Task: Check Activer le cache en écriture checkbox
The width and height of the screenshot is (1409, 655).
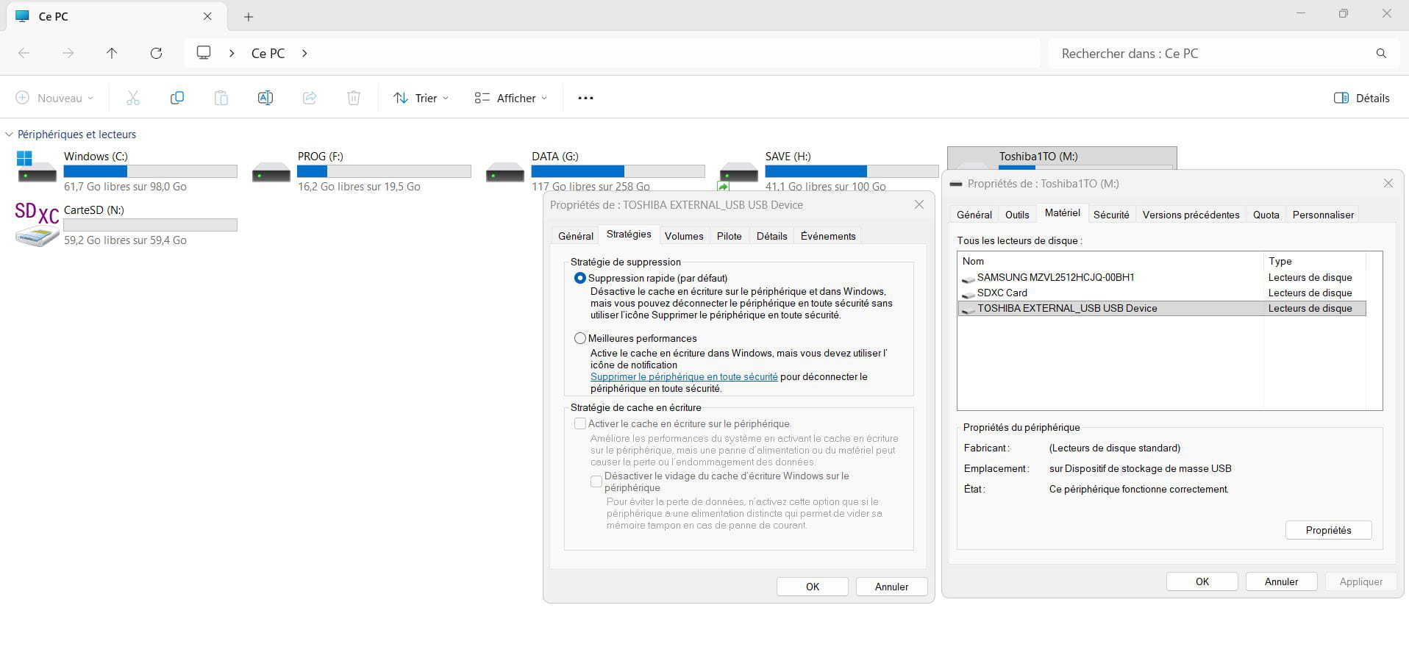Action: 580,423
